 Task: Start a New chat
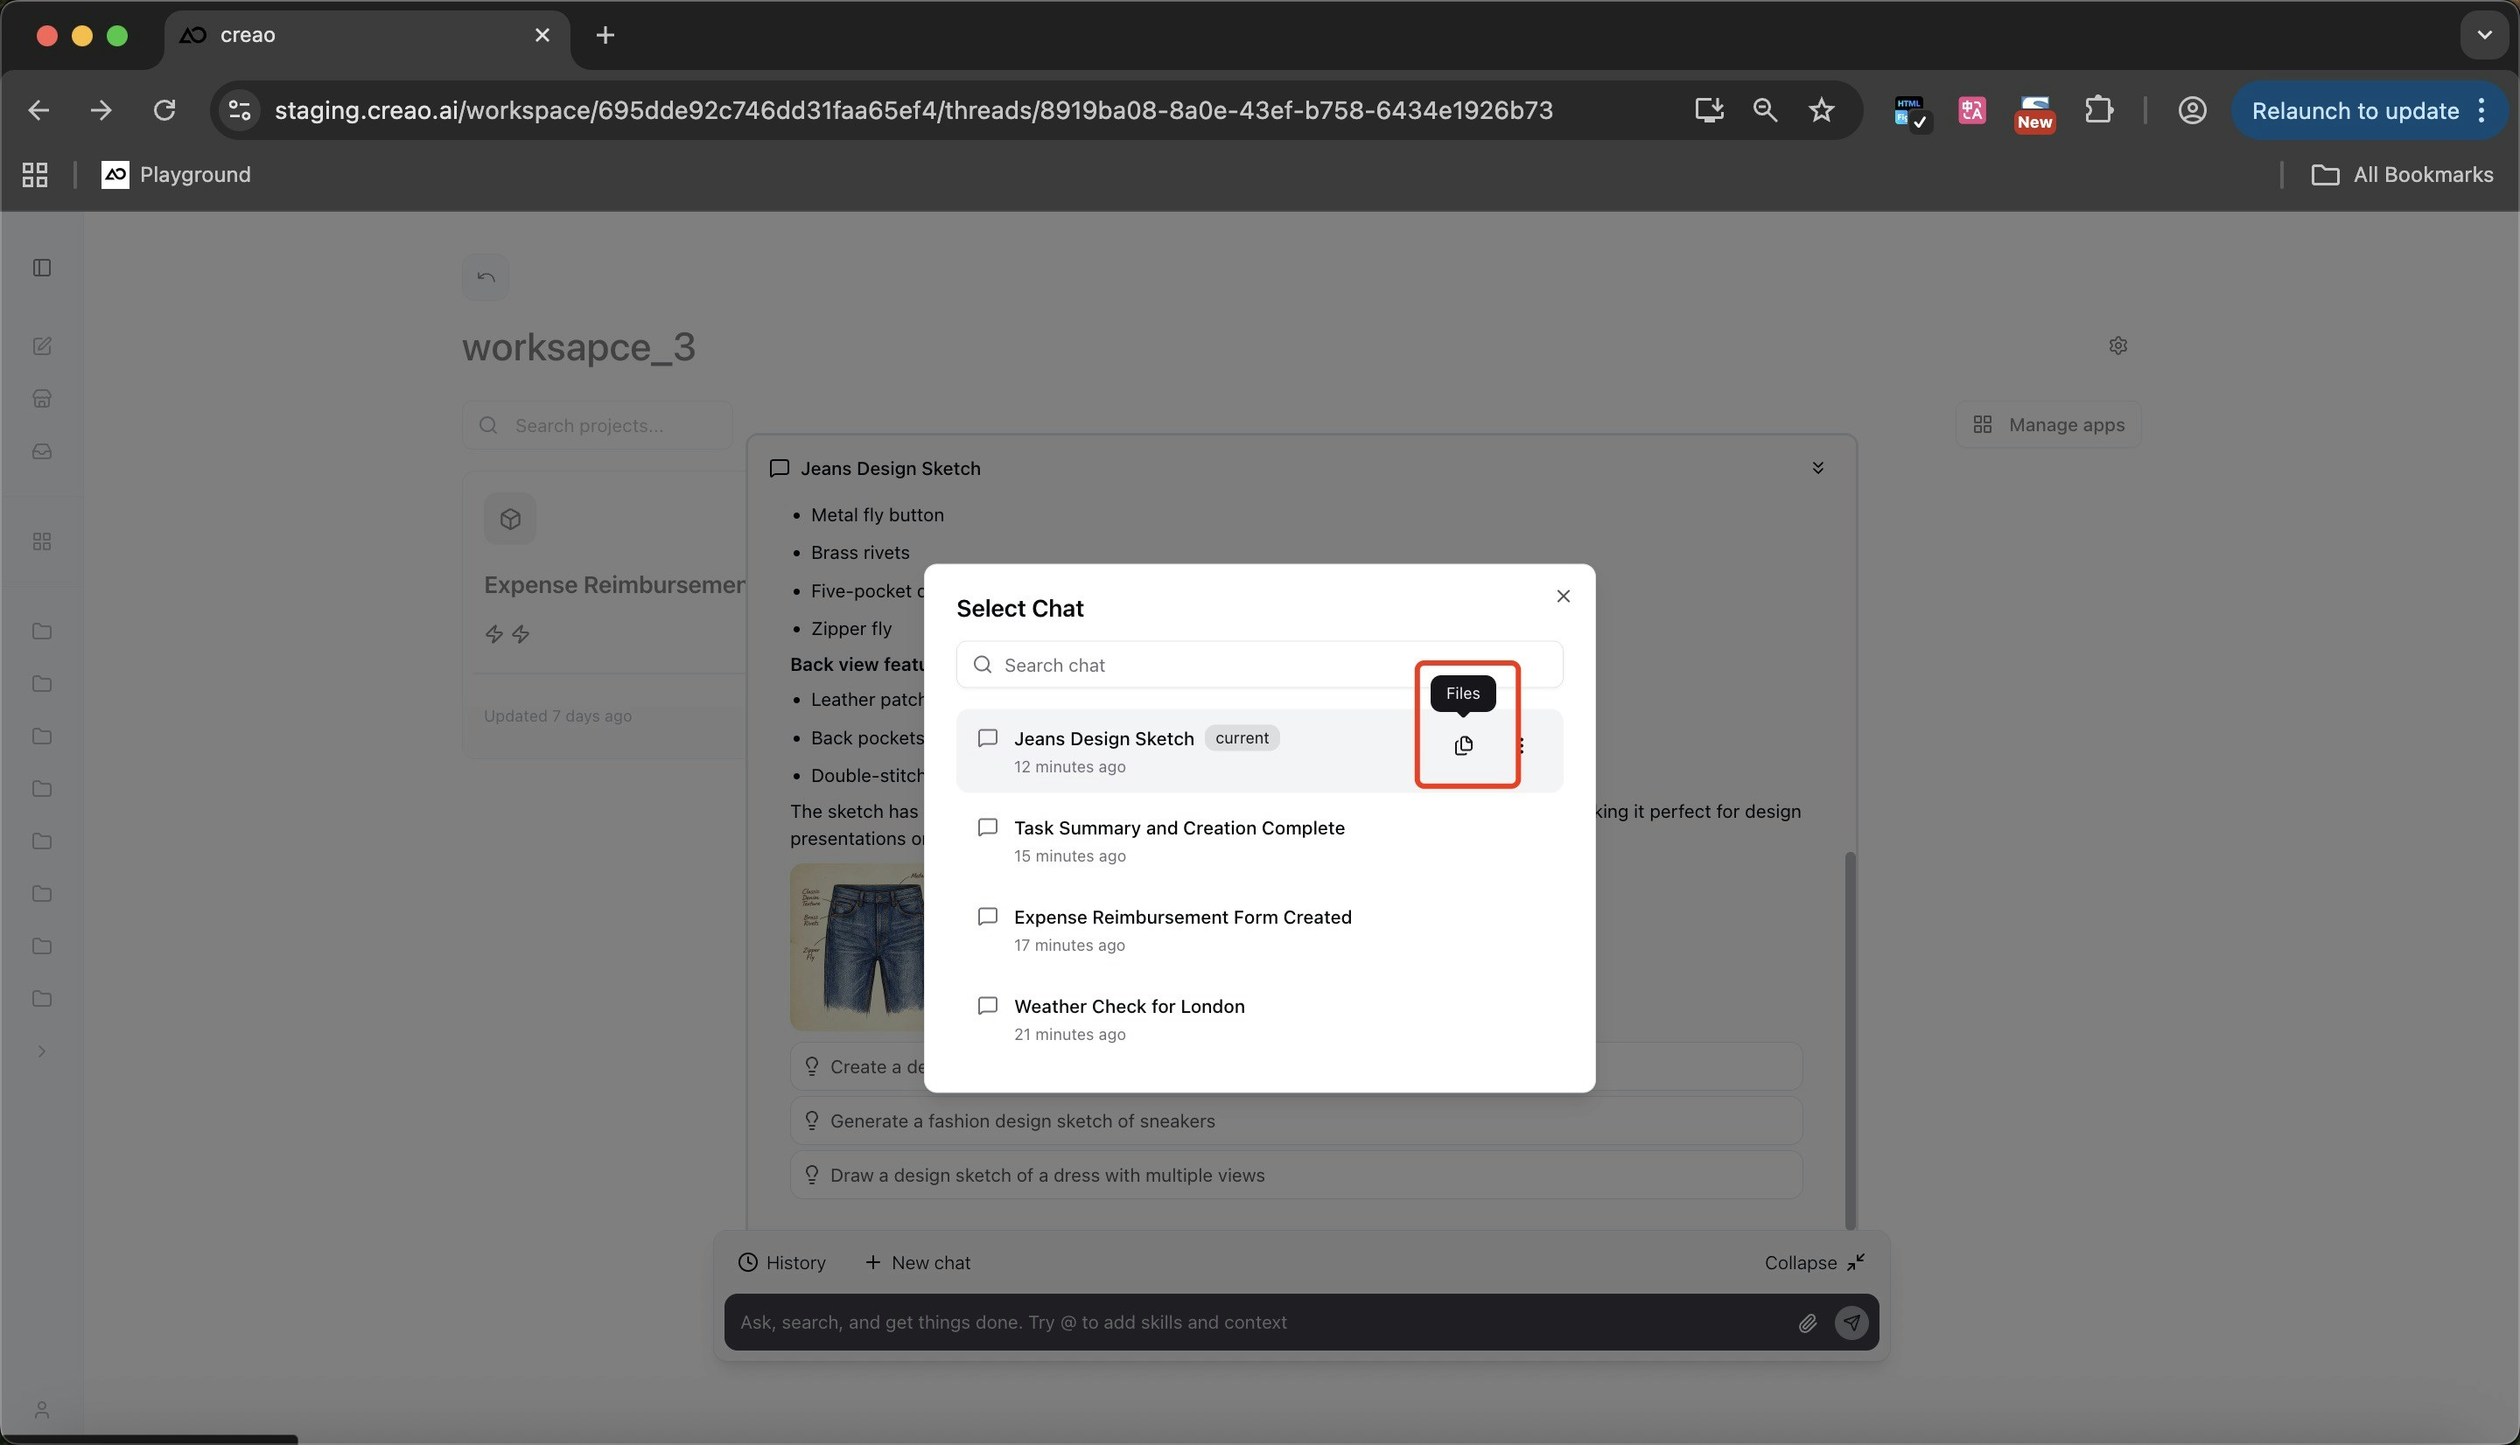click(x=917, y=1262)
